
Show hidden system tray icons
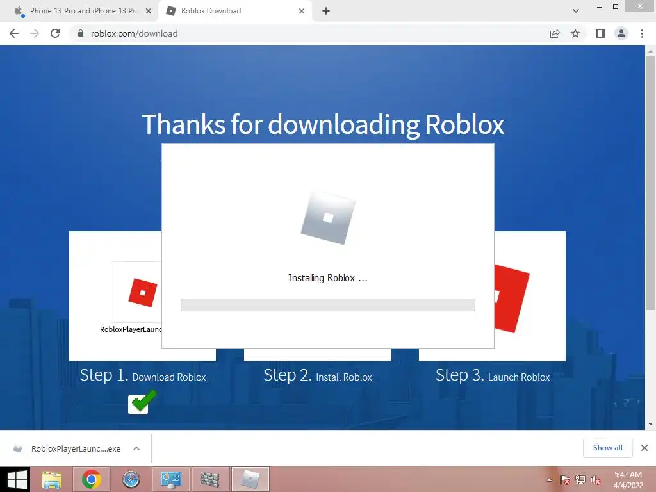(549, 480)
